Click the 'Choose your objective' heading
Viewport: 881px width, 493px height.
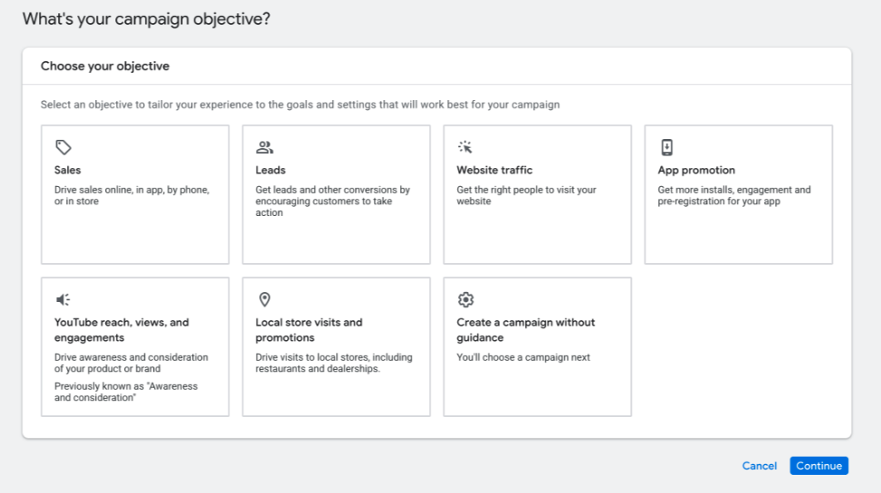[x=105, y=66]
